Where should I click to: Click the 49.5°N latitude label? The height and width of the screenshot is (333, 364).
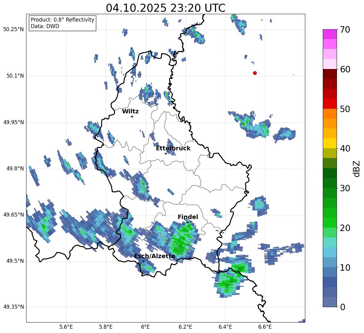[x=15, y=261]
